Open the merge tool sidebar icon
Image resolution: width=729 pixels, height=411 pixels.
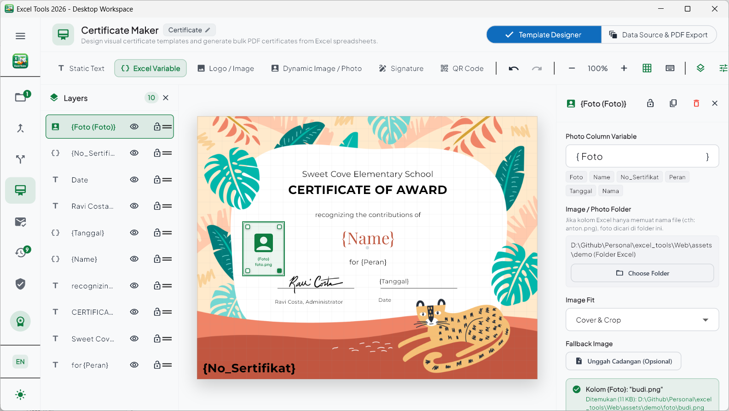coord(20,128)
